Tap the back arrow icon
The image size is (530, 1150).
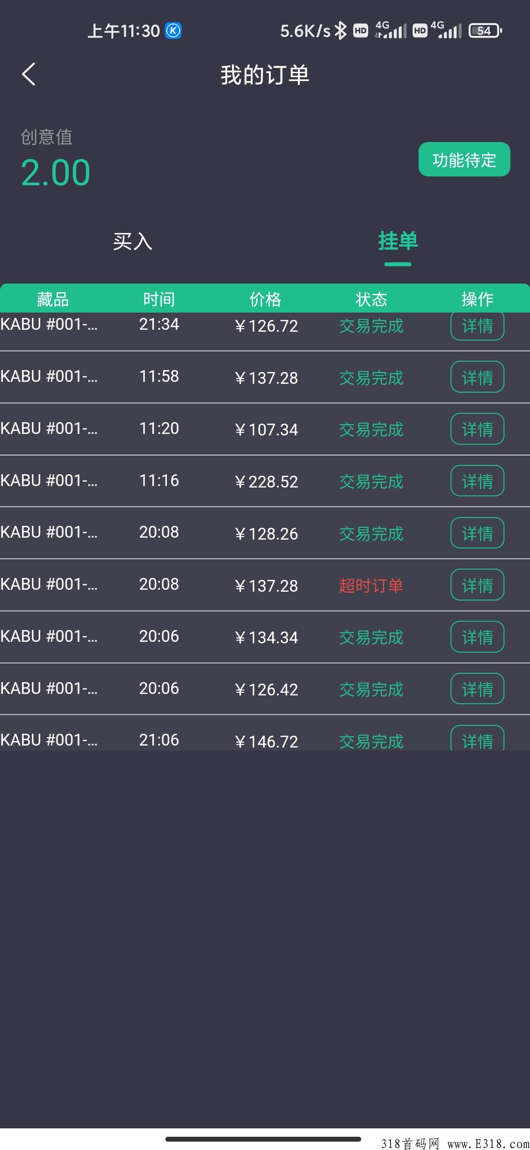coord(29,74)
